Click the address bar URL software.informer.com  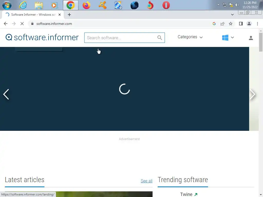pos(54,24)
